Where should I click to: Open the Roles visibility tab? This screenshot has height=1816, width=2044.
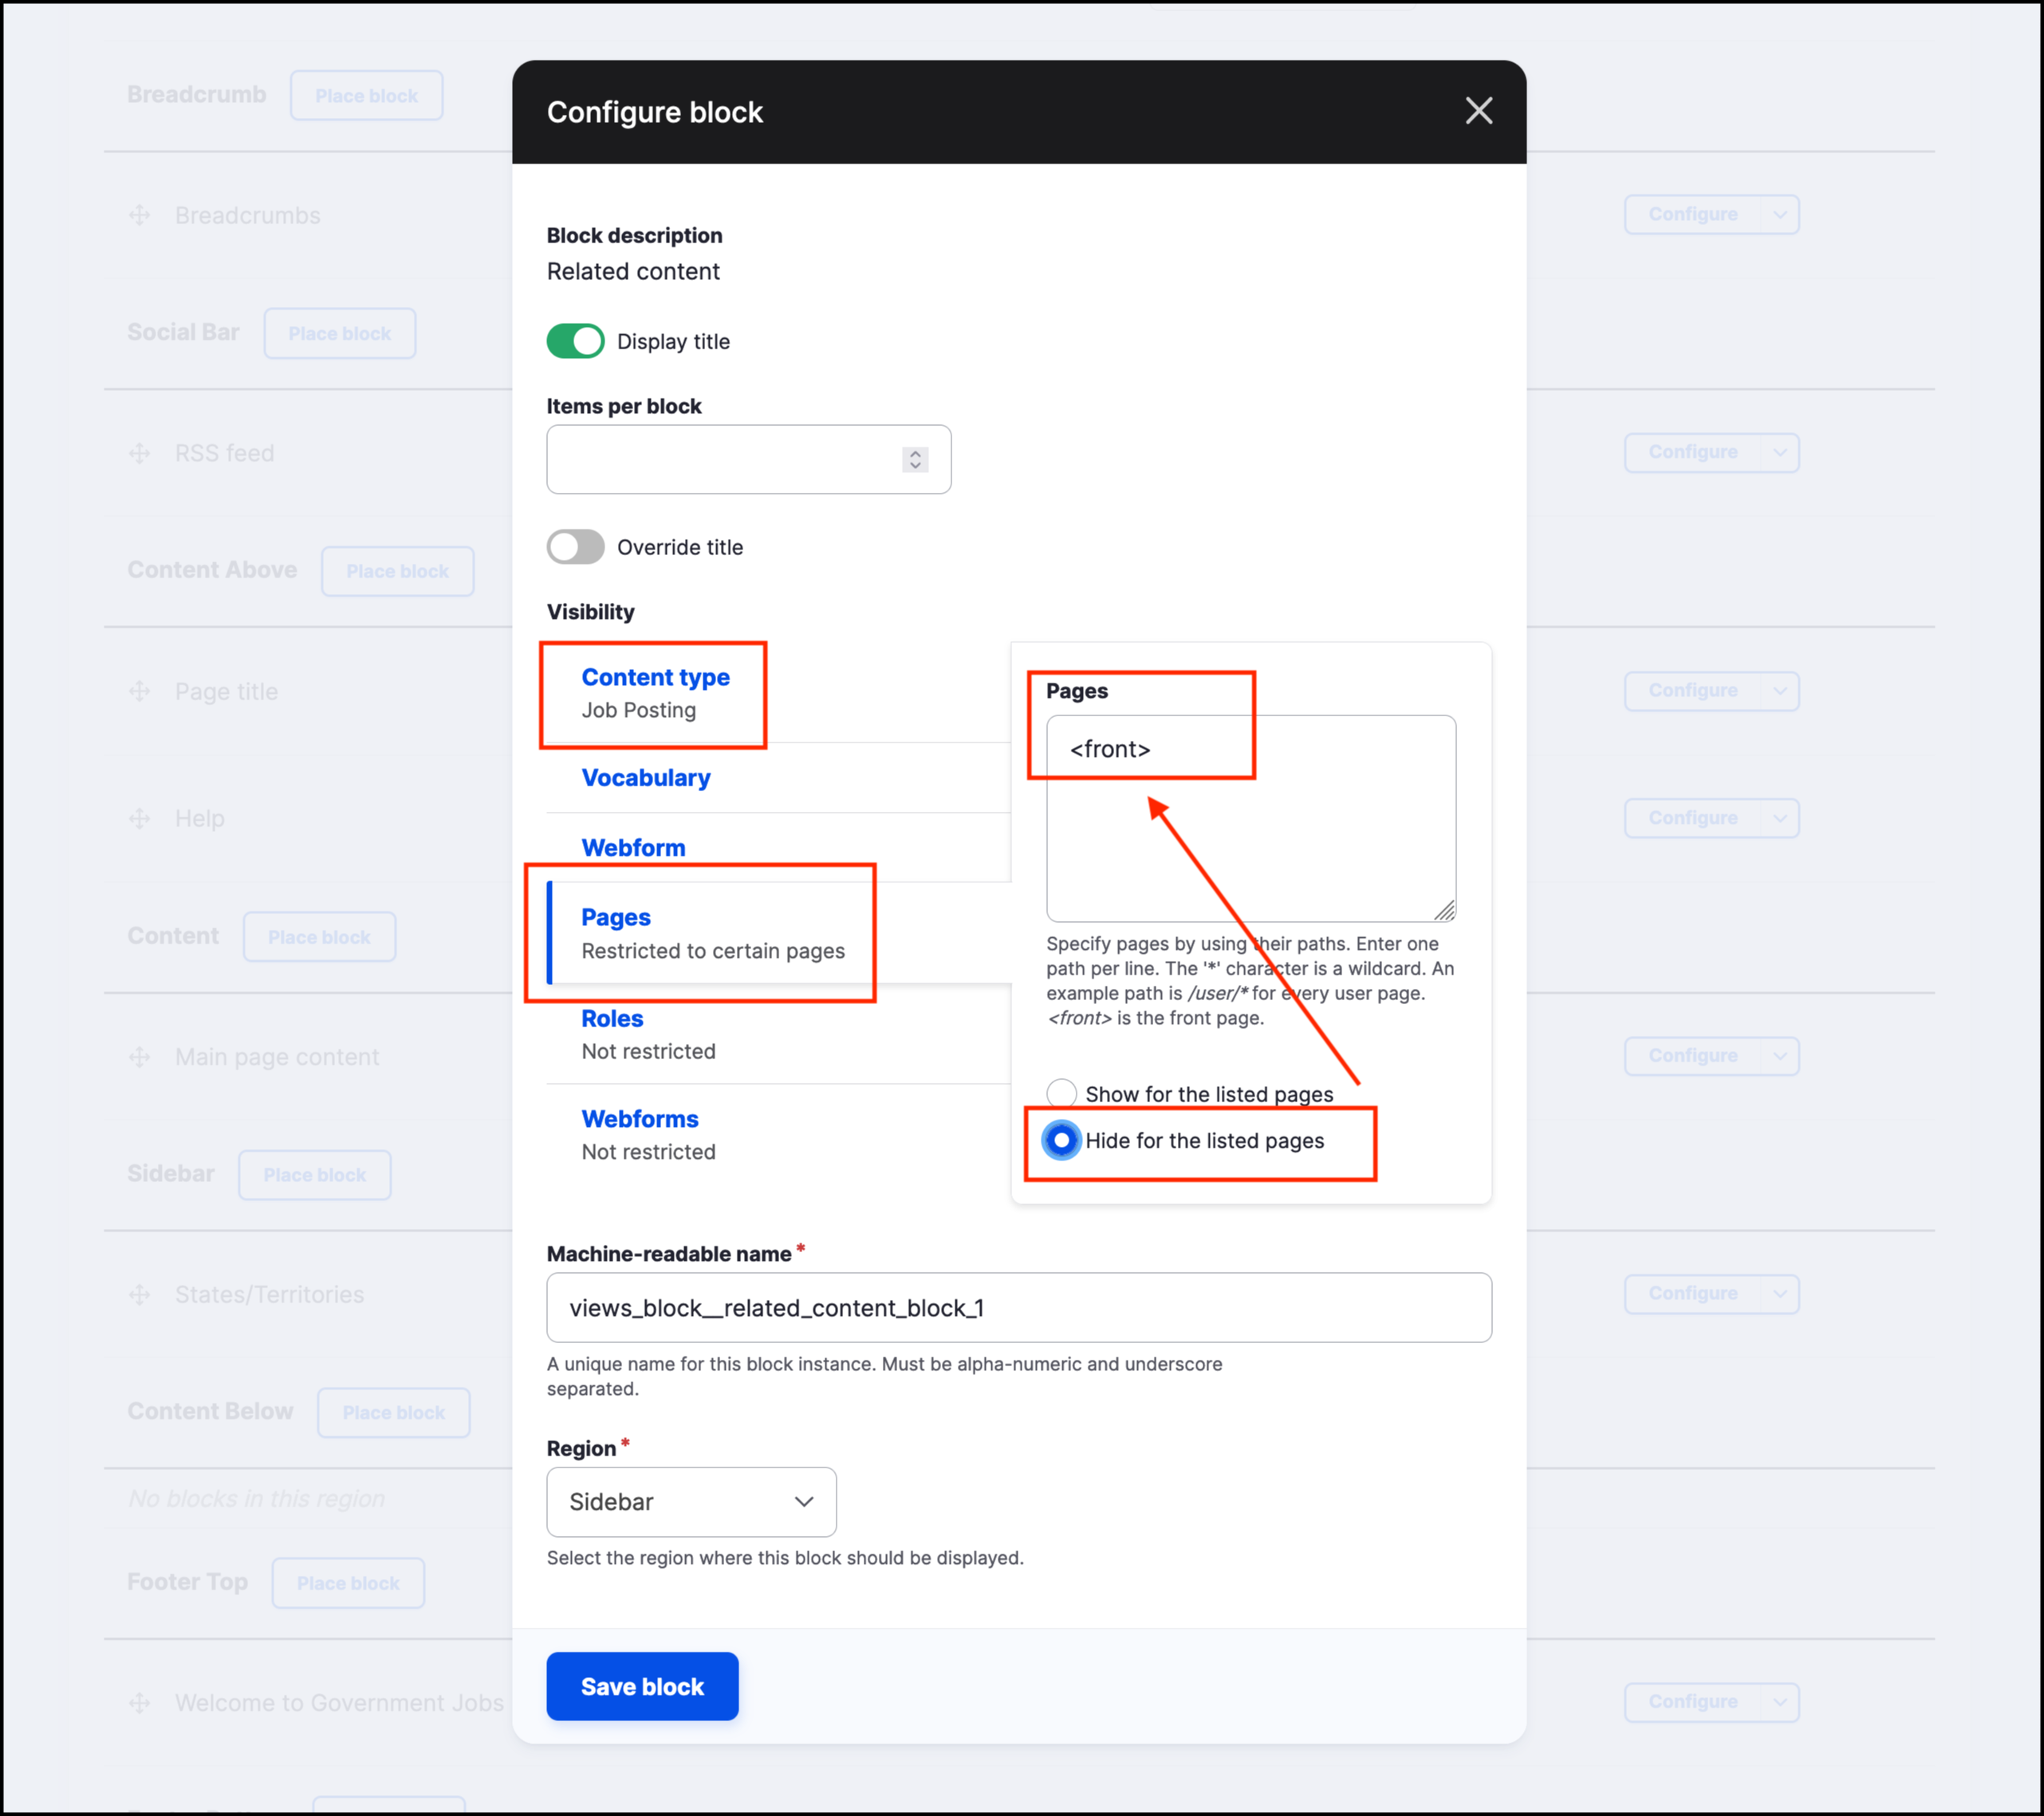click(612, 1018)
